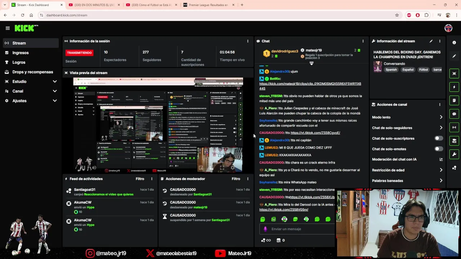Image resolution: width=461 pixels, height=259 pixels.
Task: Open Restricción de edad settings arrow
Action: (x=441, y=170)
